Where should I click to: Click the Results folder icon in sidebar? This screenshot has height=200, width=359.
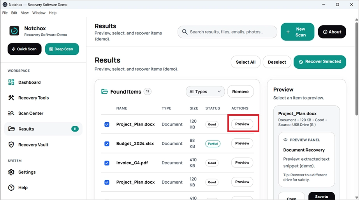[x=11, y=129]
